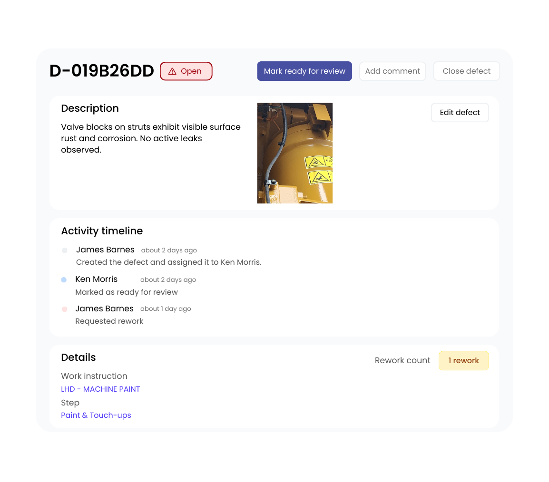Click the grey dot beside first James Barnes entry
The image size is (549, 482).
click(x=64, y=251)
